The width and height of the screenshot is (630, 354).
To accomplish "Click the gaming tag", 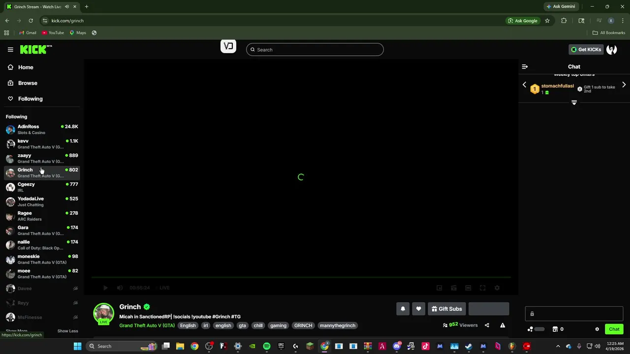I will 278,325.
